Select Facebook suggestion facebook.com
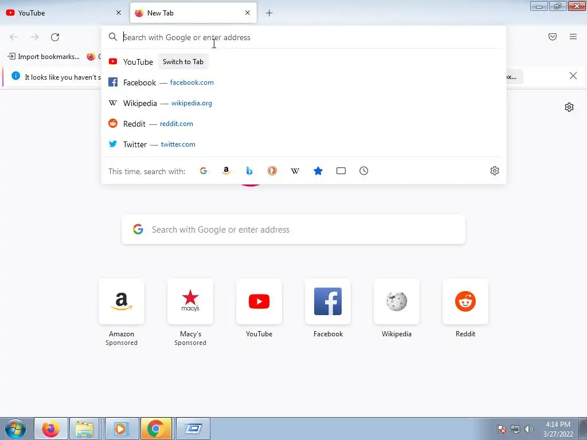587x440 pixels. click(x=304, y=82)
